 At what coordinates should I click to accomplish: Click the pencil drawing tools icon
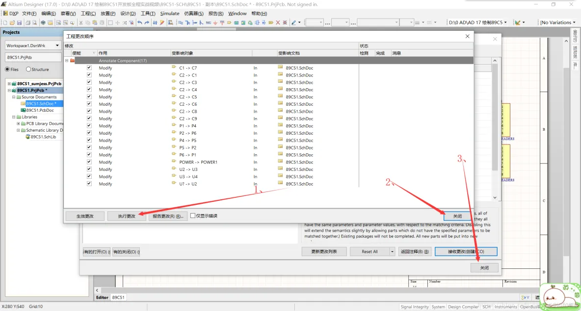tap(293, 23)
